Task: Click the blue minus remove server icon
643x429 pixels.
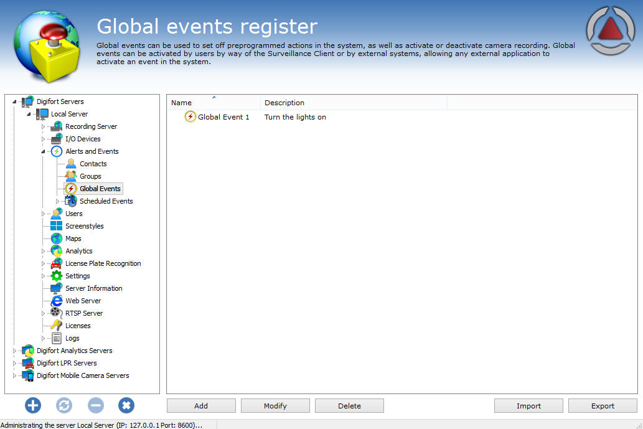Action: (95, 406)
